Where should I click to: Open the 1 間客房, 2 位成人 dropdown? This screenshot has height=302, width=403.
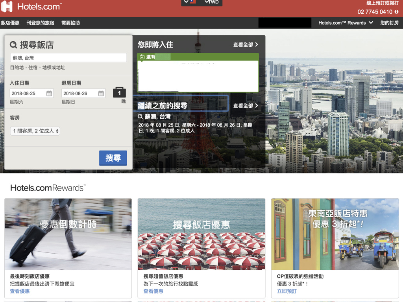pos(35,131)
